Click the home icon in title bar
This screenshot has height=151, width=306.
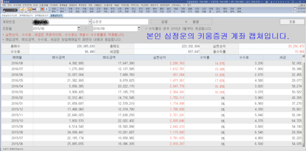[x=267, y=2]
